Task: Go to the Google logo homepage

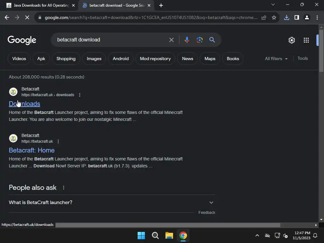Action: (22, 40)
